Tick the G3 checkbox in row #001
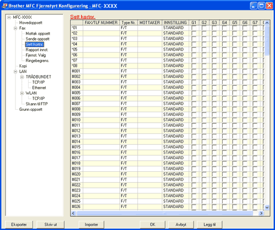 coord(214,71)
